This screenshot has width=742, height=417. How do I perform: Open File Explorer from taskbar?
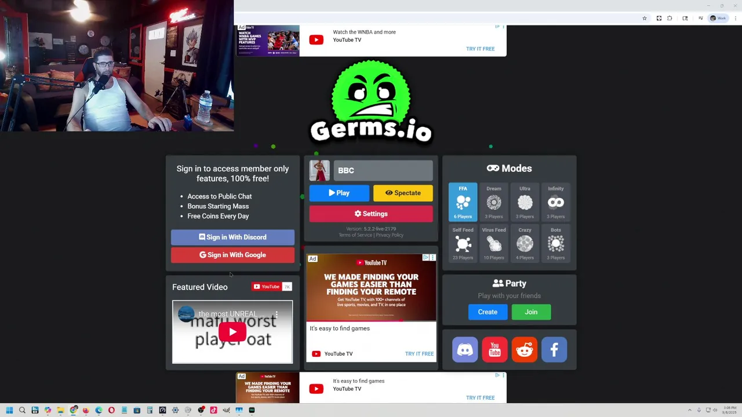pyautogui.click(x=60, y=410)
